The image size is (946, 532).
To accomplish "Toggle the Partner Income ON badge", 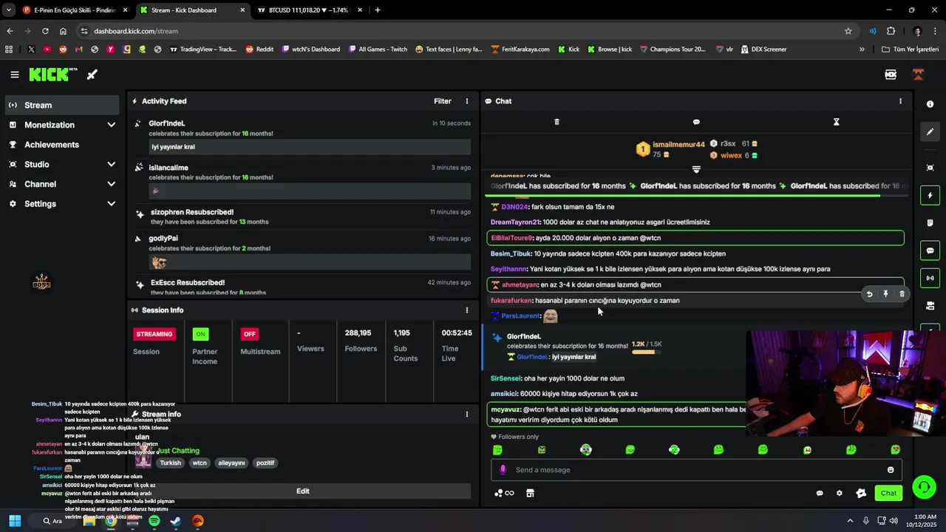I will click(200, 334).
